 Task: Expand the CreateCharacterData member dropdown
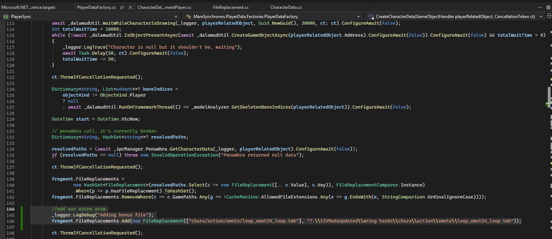tap(542, 16)
